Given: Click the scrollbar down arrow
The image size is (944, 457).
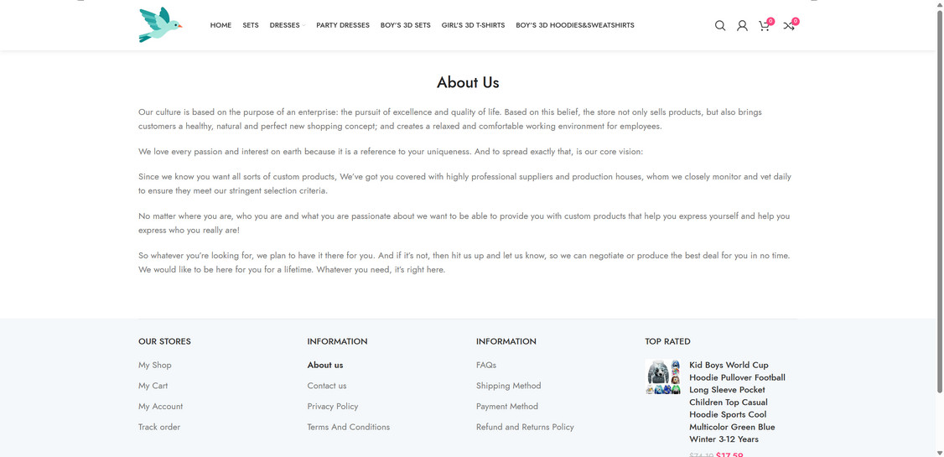Looking at the screenshot, I should coord(939,453).
